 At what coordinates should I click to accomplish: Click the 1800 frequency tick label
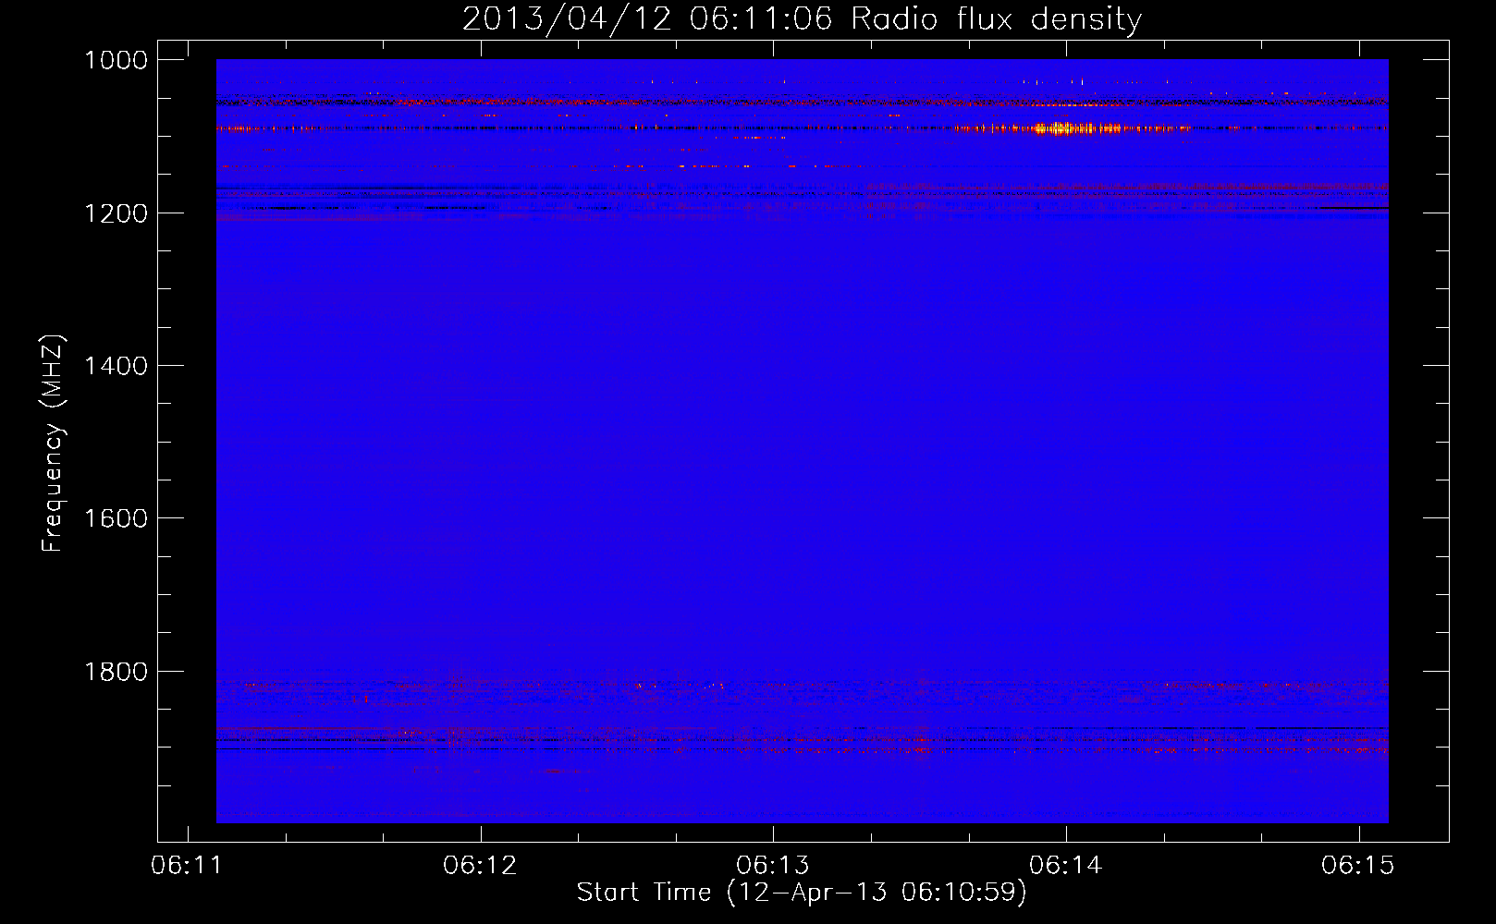tap(116, 672)
